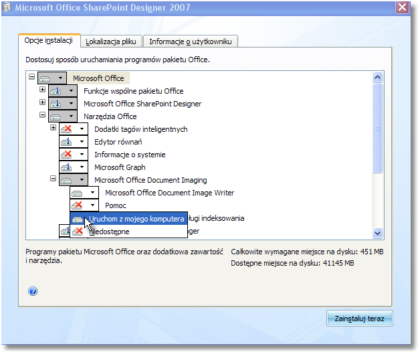The height and width of the screenshot is (354, 420).
Task: Open install dropdown for Dodatki tagów inteligentnych
Action: (82, 129)
